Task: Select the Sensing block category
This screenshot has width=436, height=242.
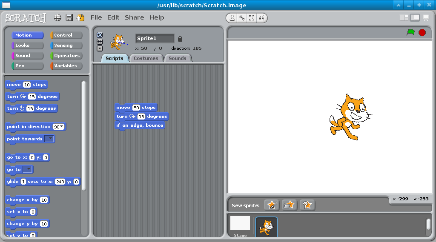Action: pos(66,45)
